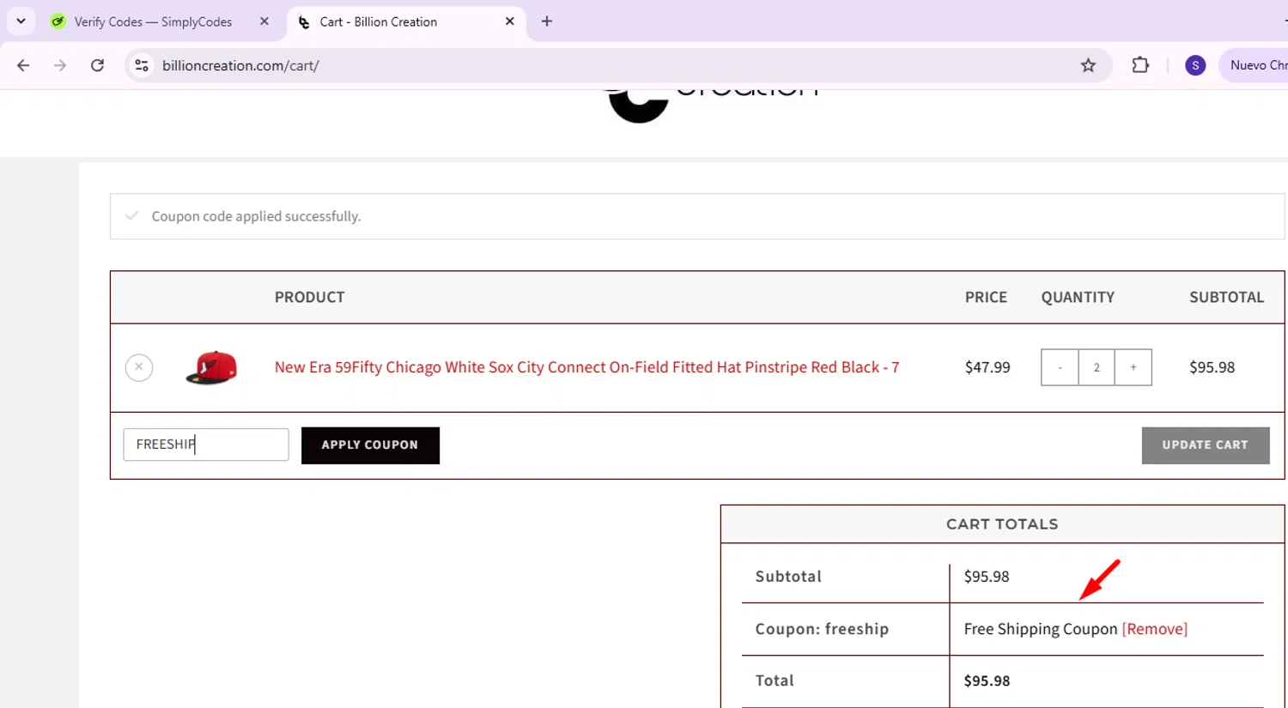This screenshot has height=708, width=1288.
Task: Close the Cart - Billion Creation tab
Action: [510, 21]
